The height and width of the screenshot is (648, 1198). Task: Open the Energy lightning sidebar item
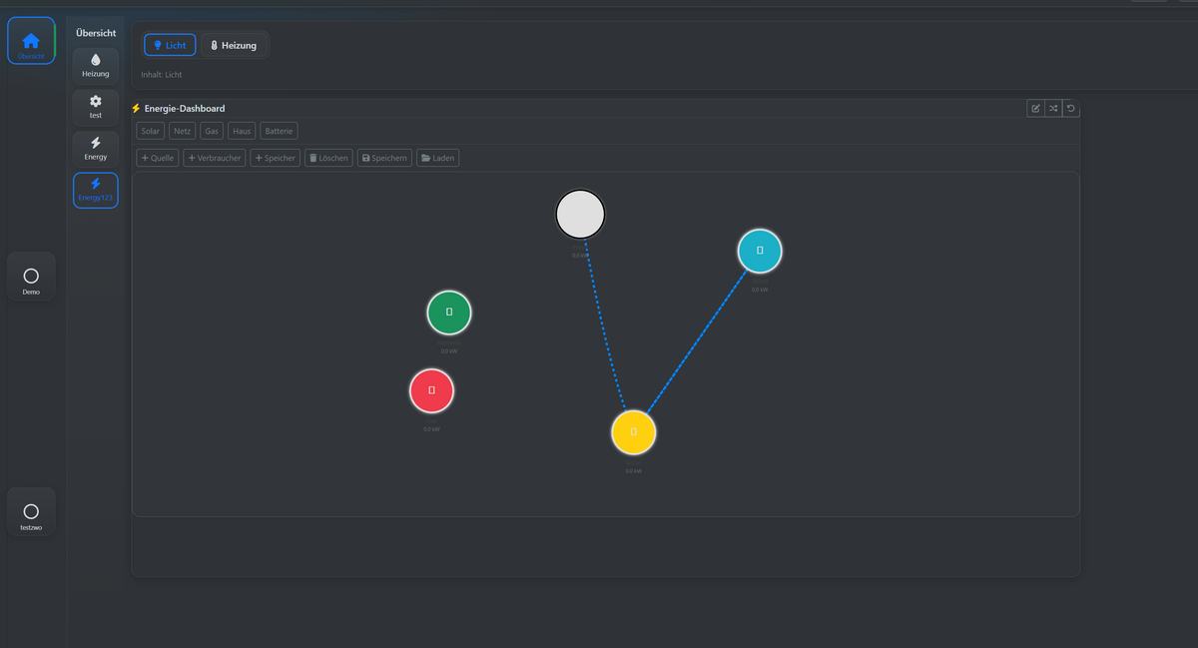(95, 149)
